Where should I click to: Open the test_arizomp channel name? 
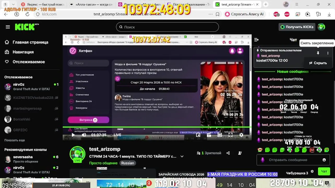pyautogui.click(x=105, y=149)
